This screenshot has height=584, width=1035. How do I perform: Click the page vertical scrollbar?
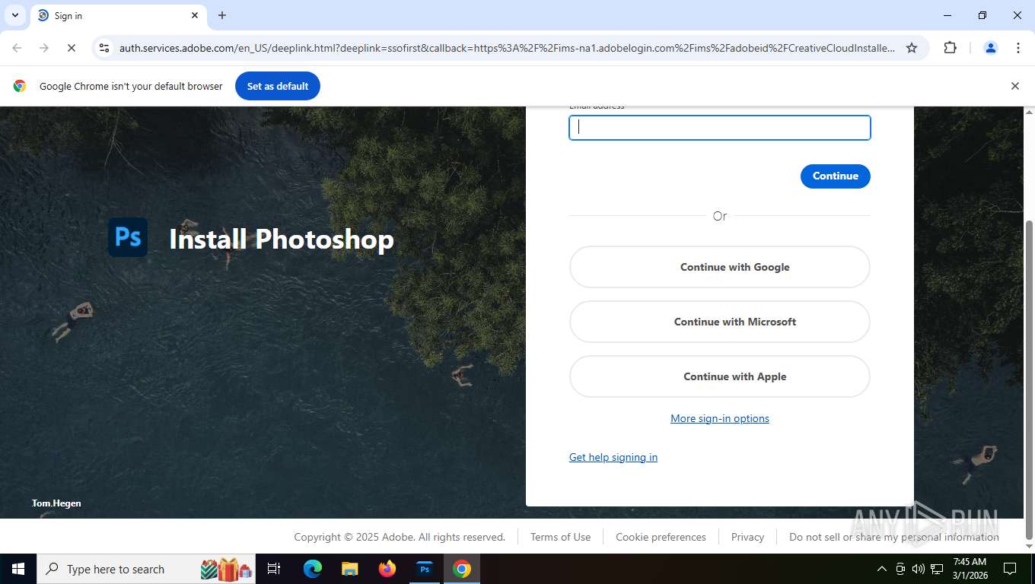pos(1029,380)
